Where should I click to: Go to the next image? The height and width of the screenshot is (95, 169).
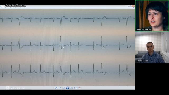point(71,88)
